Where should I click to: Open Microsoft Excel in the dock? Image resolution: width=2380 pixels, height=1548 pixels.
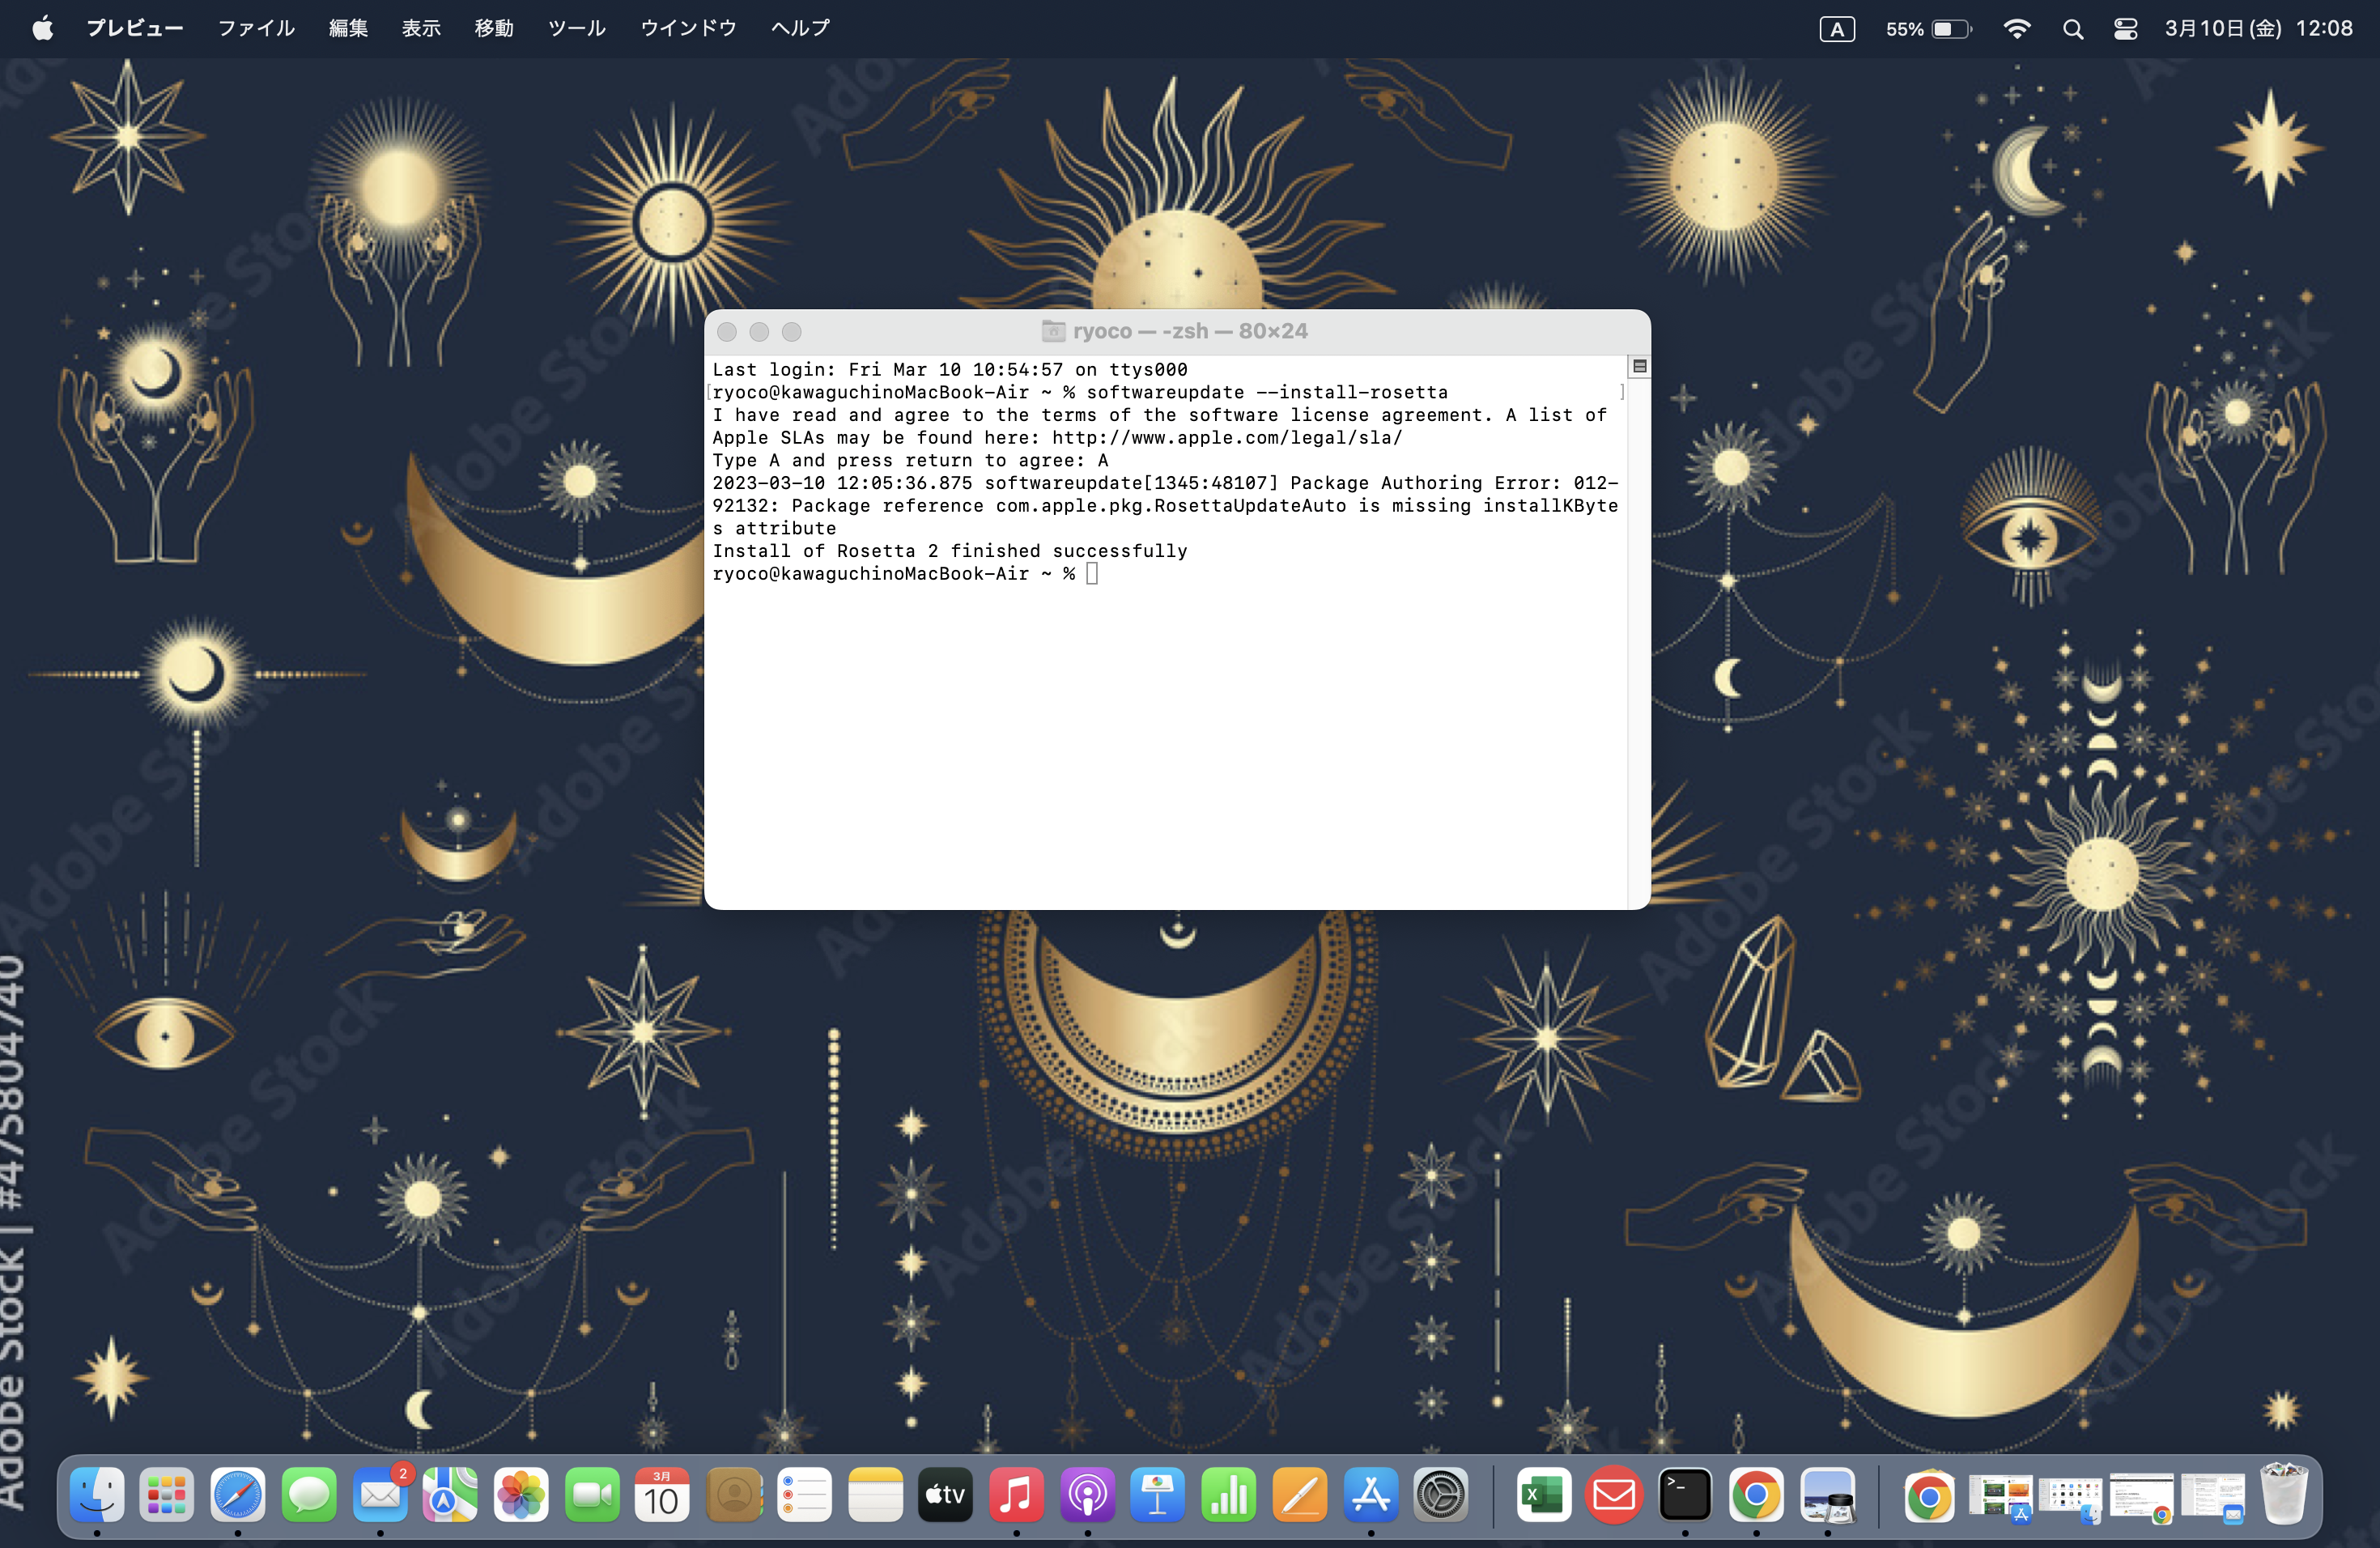tap(1543, 1496)
